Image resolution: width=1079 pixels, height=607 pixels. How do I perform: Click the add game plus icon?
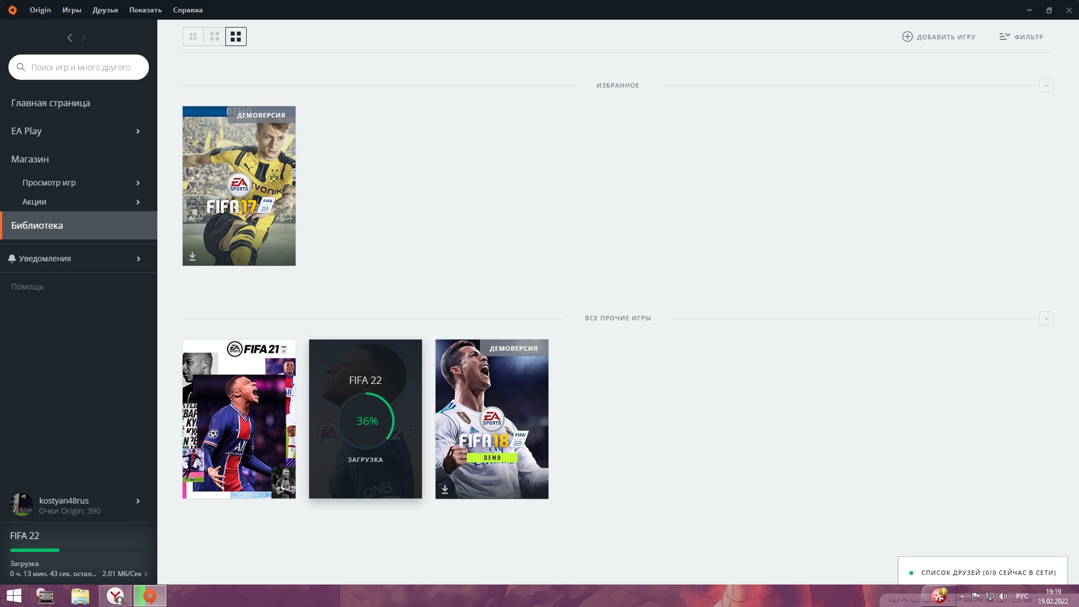907,37
